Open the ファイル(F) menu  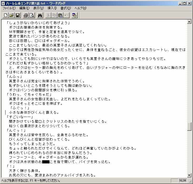(9, 8)
